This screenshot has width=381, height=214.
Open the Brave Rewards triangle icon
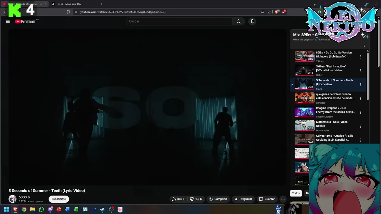tap(284, 12)
